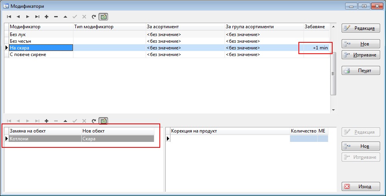Click refresh icon above the Замяна на обект grid
The image size is (386, 196).
93,121
